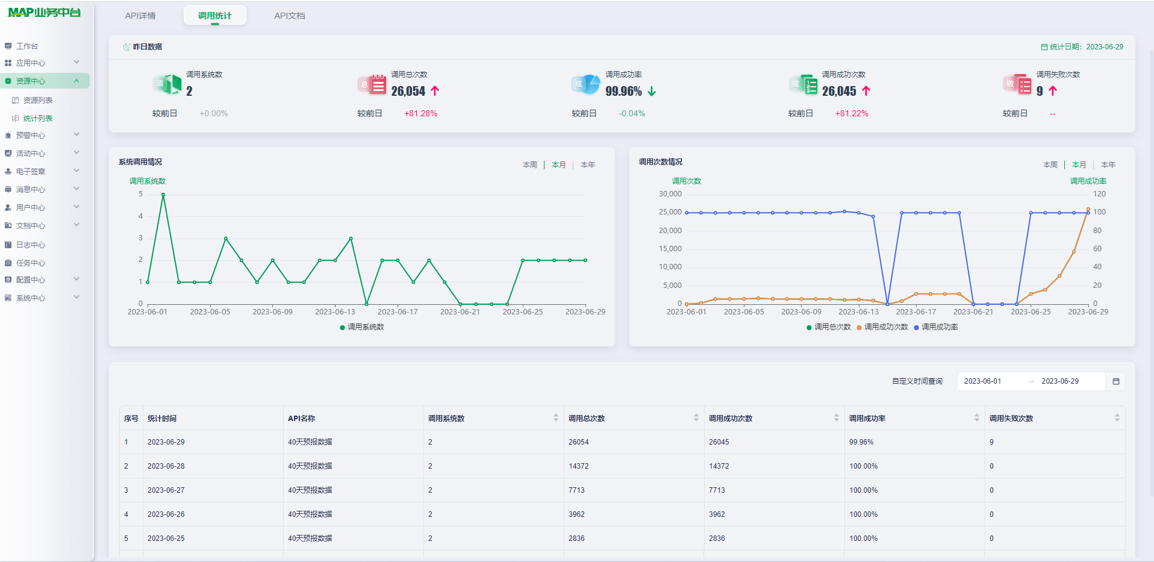Click the 99.96% success rate cell
Image resolution: width=1154 pixels, height=562 pixels.
(x=861, y=442)
